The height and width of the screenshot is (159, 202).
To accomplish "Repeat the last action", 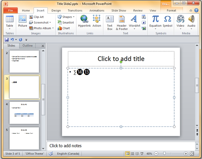I will coord(21,40).
